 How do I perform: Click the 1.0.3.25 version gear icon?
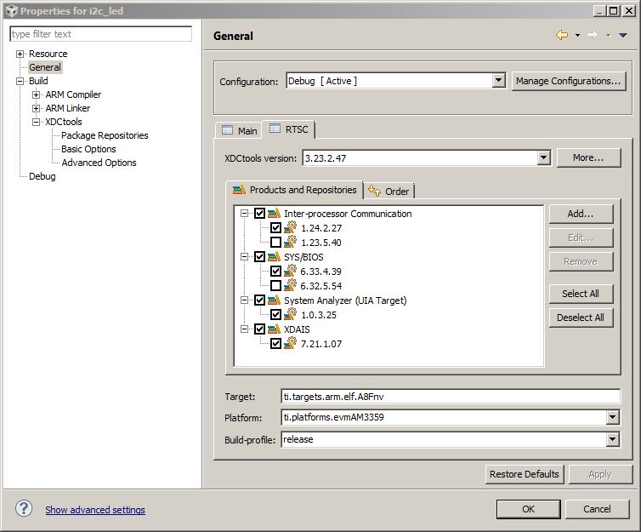coord(290,314)
